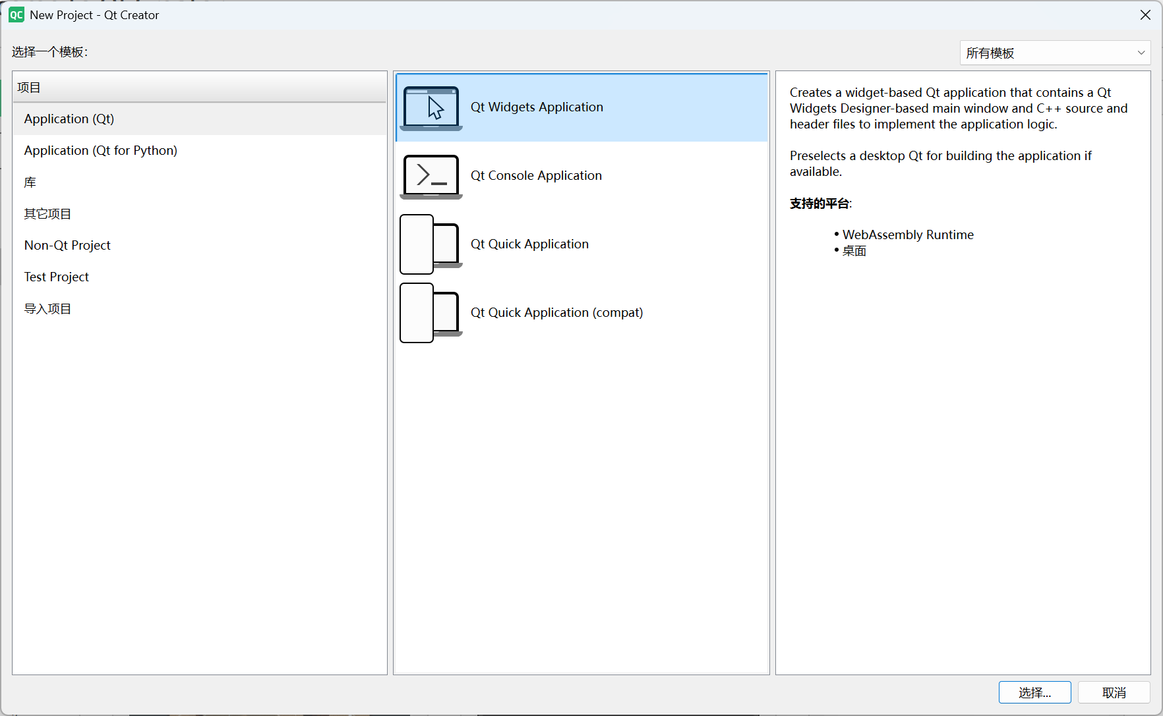Viewport: 1163px width, 716px height.
Task: Choose Qt Widgets Application label
Action: pos(537,107)
